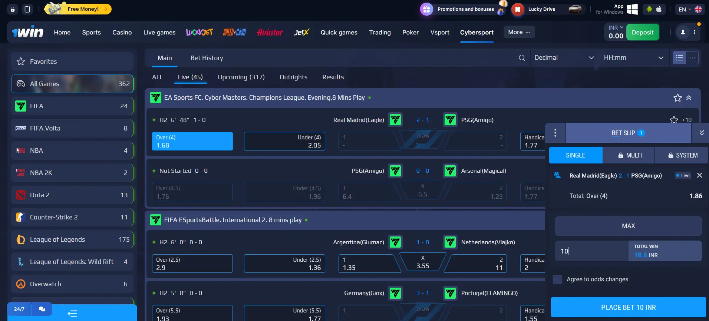Open the INR currency dropdown
The image size is (709, 321).
(616, 28)
